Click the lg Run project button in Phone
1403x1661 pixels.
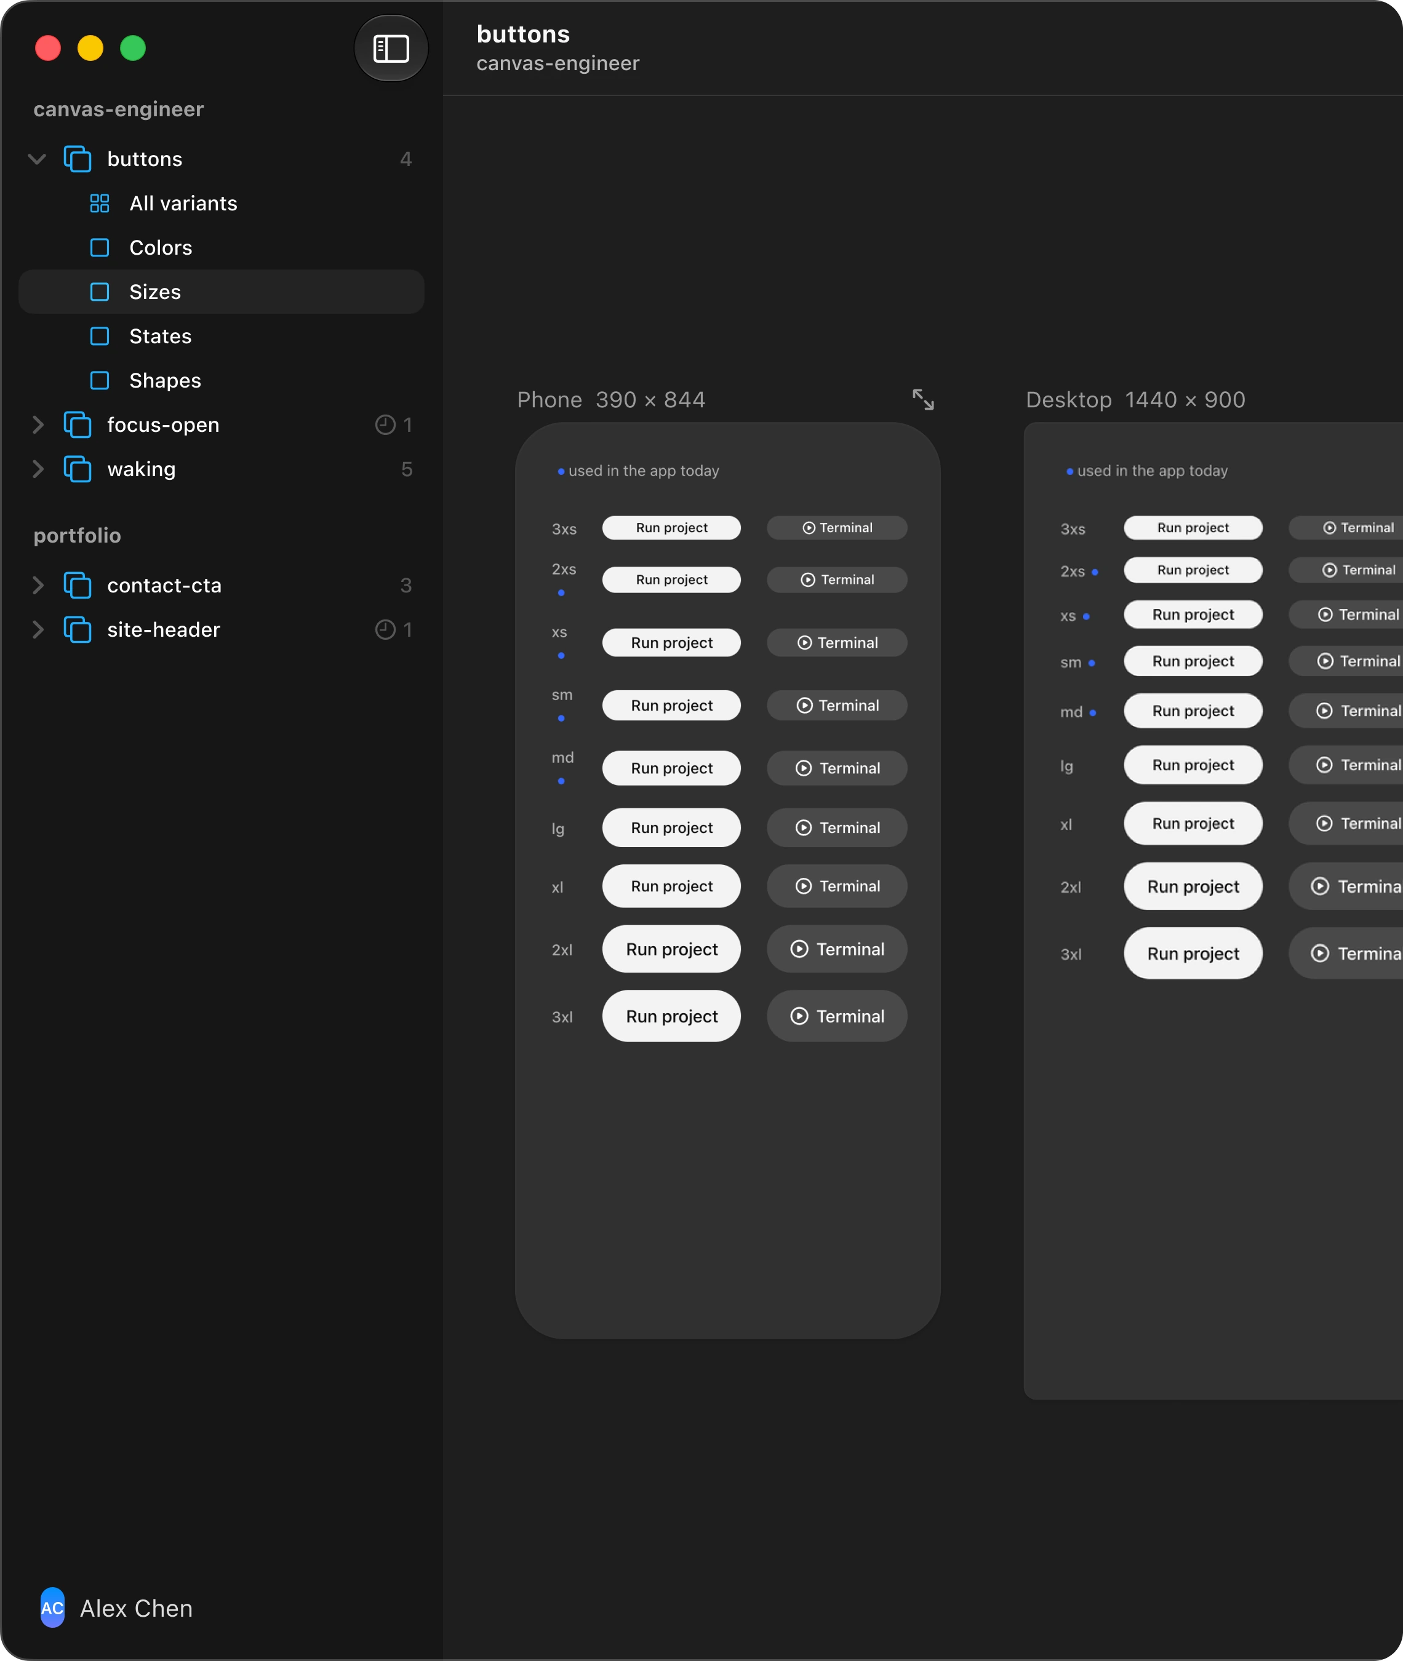671,827
